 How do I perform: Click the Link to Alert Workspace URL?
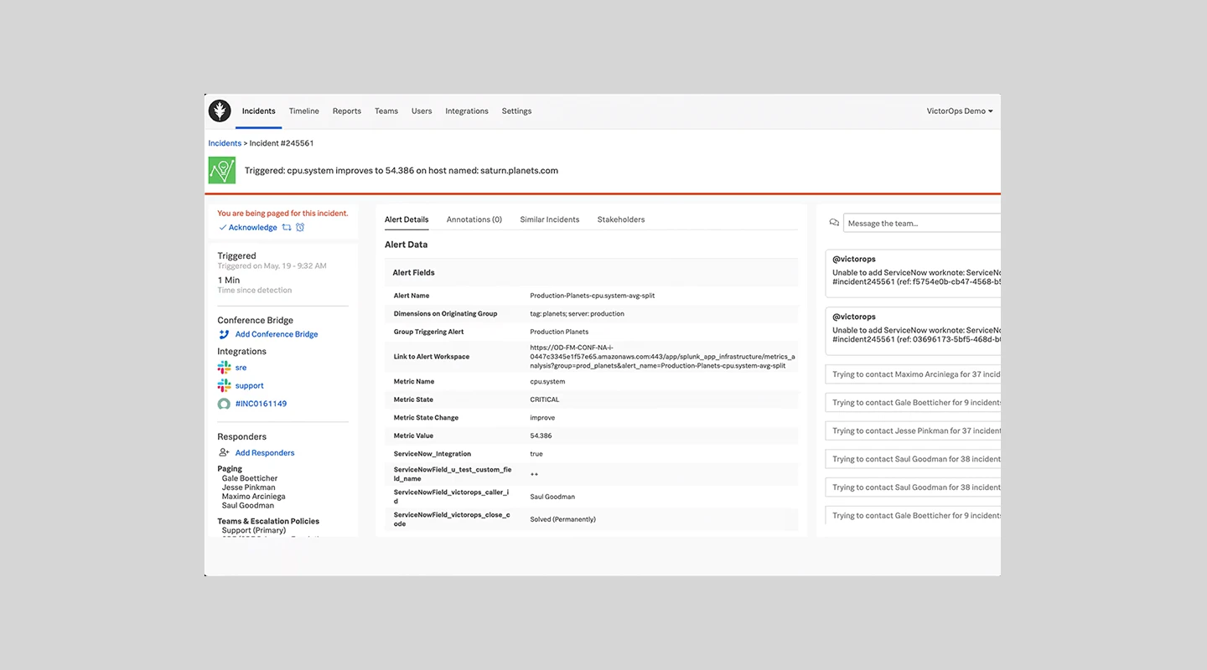pos(662,356)
